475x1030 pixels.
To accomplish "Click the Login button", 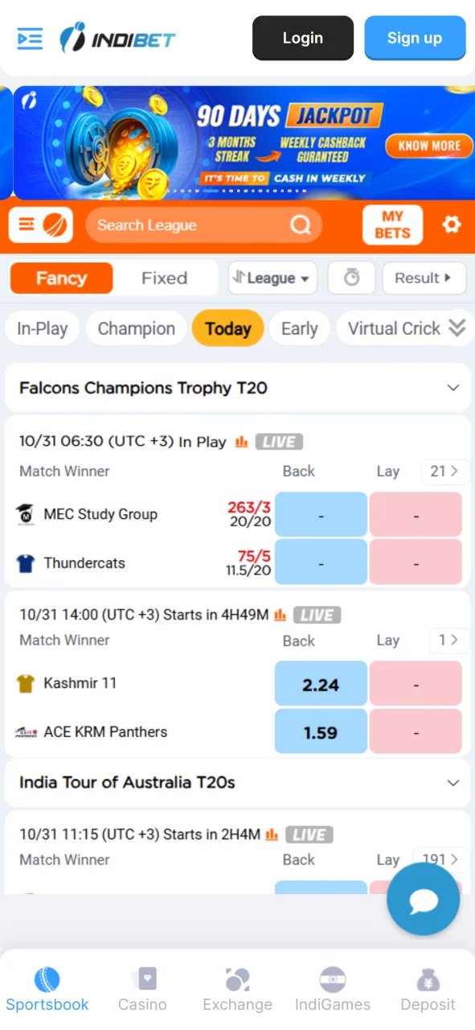I will pyautogui.click(x=302, y=38).
